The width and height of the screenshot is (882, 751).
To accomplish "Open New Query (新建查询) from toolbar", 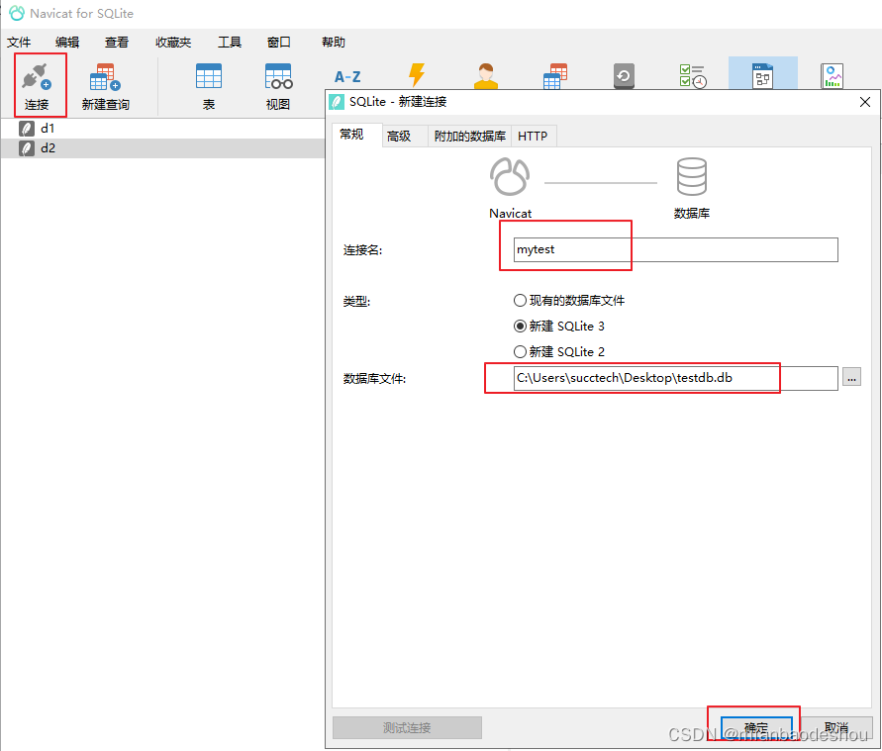I will 105,85.
